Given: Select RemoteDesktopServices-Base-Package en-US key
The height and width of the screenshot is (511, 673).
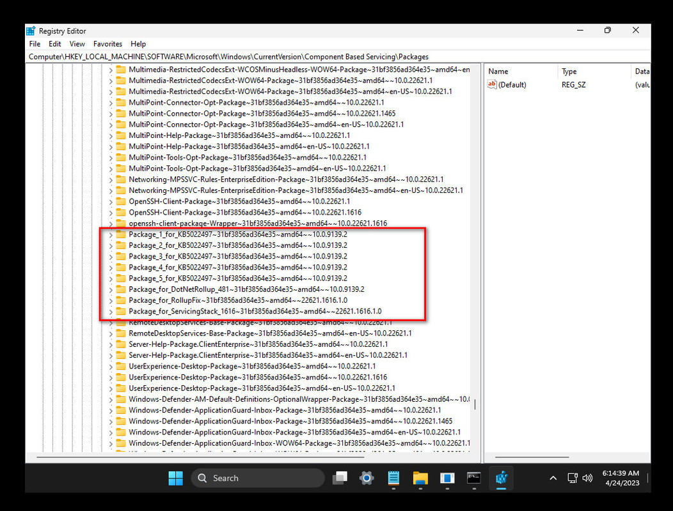Looking at the screenshot, I should pyautogui.click(x=270, y=333).
